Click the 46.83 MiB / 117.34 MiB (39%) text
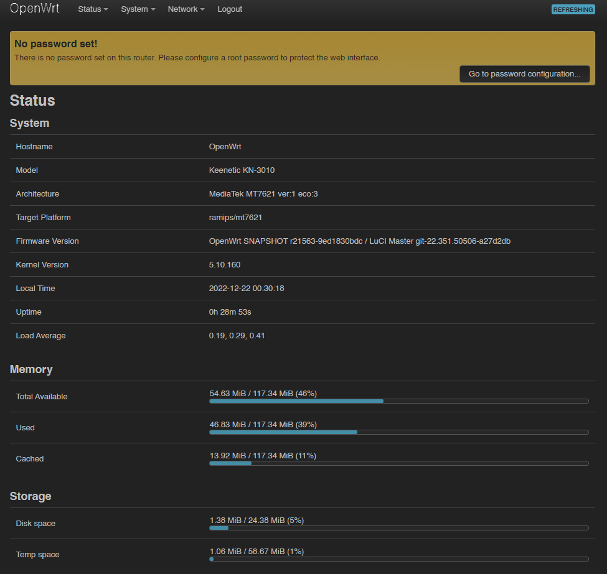The height and width of the screenshot is (574, 607). coord(263,424)
